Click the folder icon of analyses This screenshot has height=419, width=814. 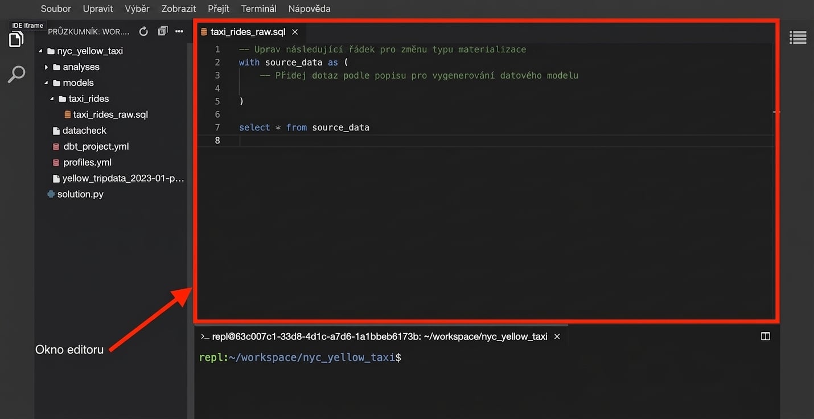click(x=57, y=67)
